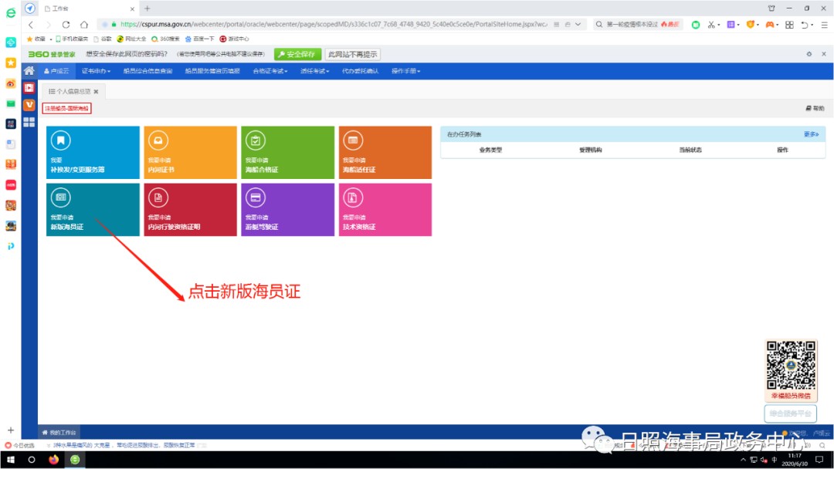Image resolution: width=834 pixels, height=479 pixels.
Task: Click 更多 in the 在办任务列表 header
Action: [x=811, y=134]
